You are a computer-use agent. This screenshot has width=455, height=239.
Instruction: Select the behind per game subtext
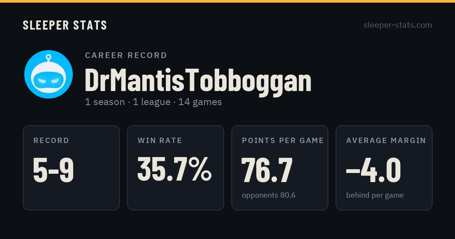click(375, 195)
